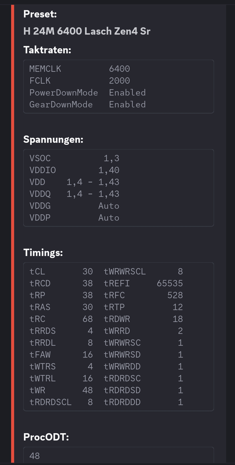235x465 pixels.
Task: Click the FCLK value 2000
Action: coord(119,81)
